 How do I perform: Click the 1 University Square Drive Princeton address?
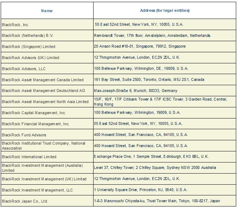pyautogui.click(x=165, y=190)
